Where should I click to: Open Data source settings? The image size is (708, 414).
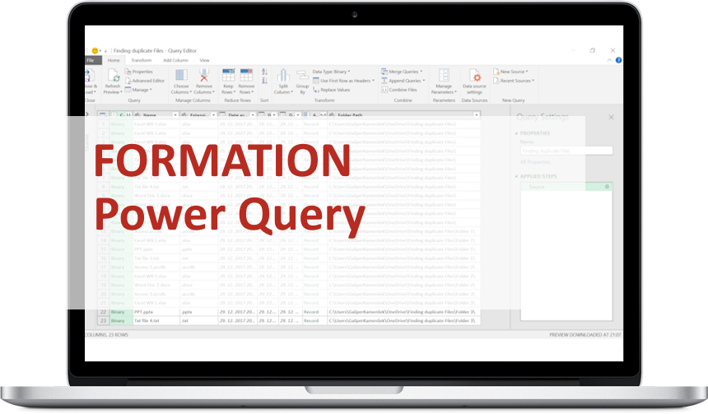coord(474,77)
